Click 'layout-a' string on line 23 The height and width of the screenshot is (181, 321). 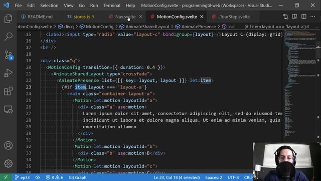[x=131, y=87]
